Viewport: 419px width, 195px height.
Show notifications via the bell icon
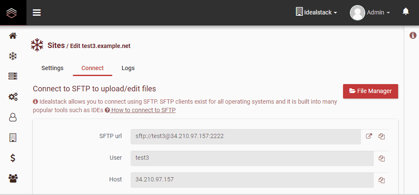click(x=406, y=11)
